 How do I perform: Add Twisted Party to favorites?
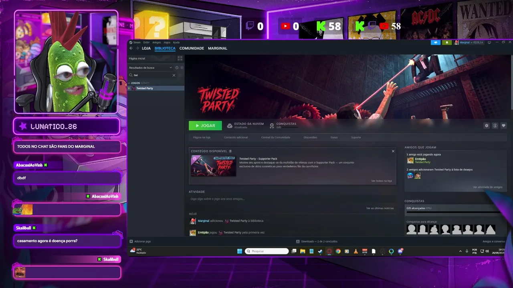point(504,126)
